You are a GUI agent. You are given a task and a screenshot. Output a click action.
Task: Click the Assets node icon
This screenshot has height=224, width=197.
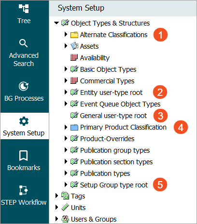point(74,46)
